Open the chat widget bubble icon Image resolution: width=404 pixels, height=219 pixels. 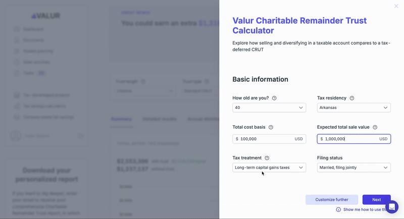392,207
